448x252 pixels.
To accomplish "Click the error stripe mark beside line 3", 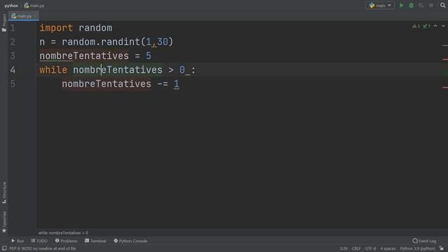I will [x=445, y=59].
